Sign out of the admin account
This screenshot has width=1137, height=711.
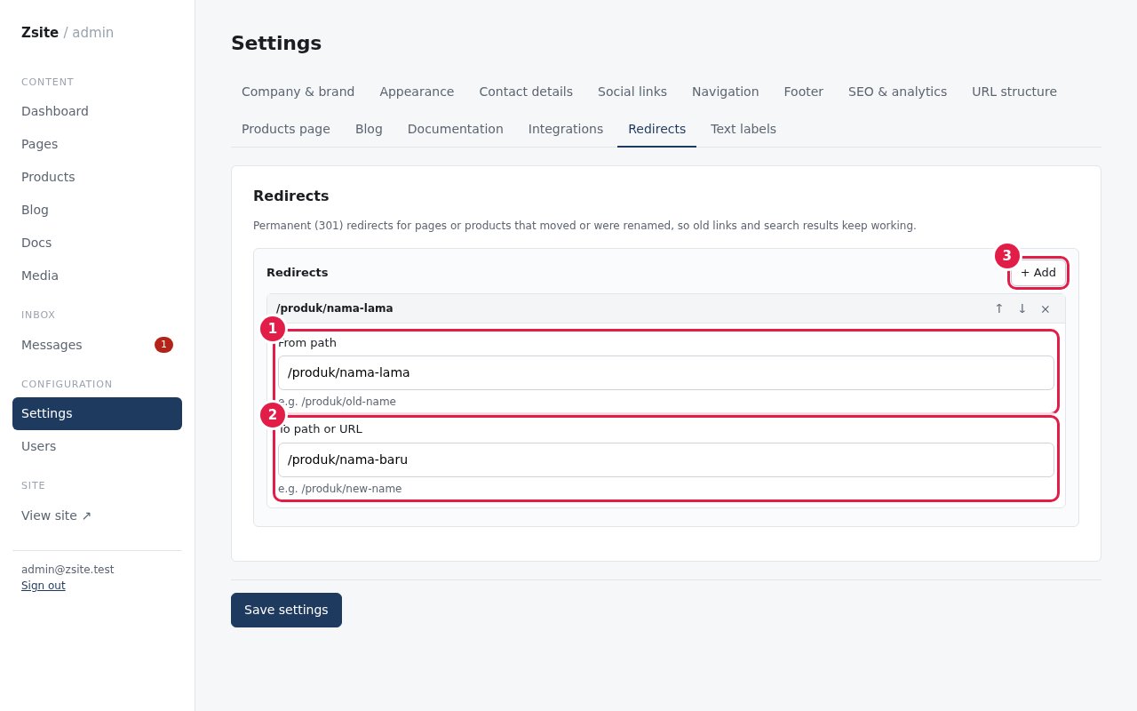(x=44, y=586)
